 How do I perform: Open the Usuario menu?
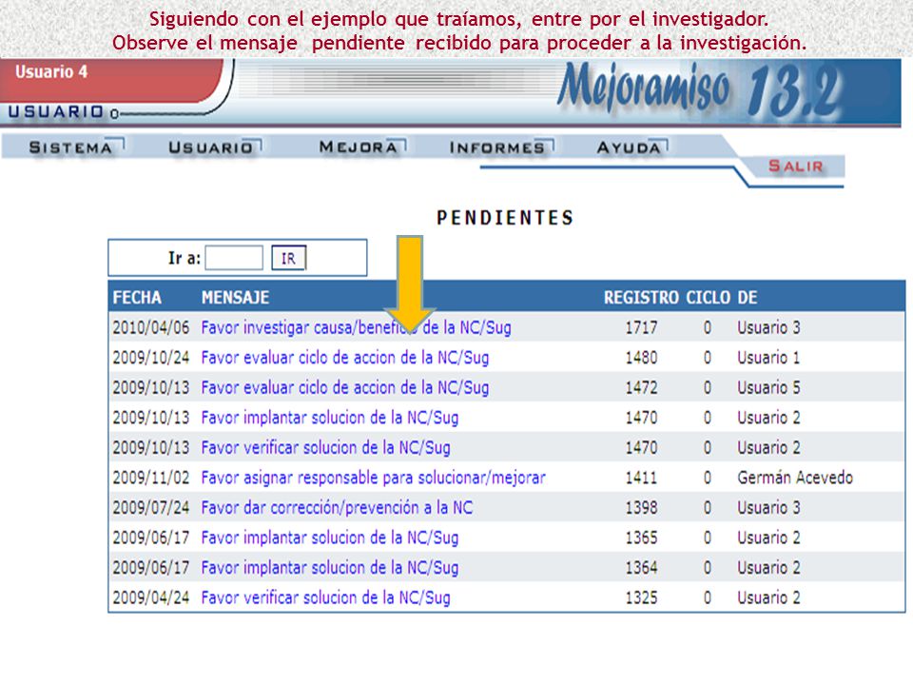tap(210, 147)
